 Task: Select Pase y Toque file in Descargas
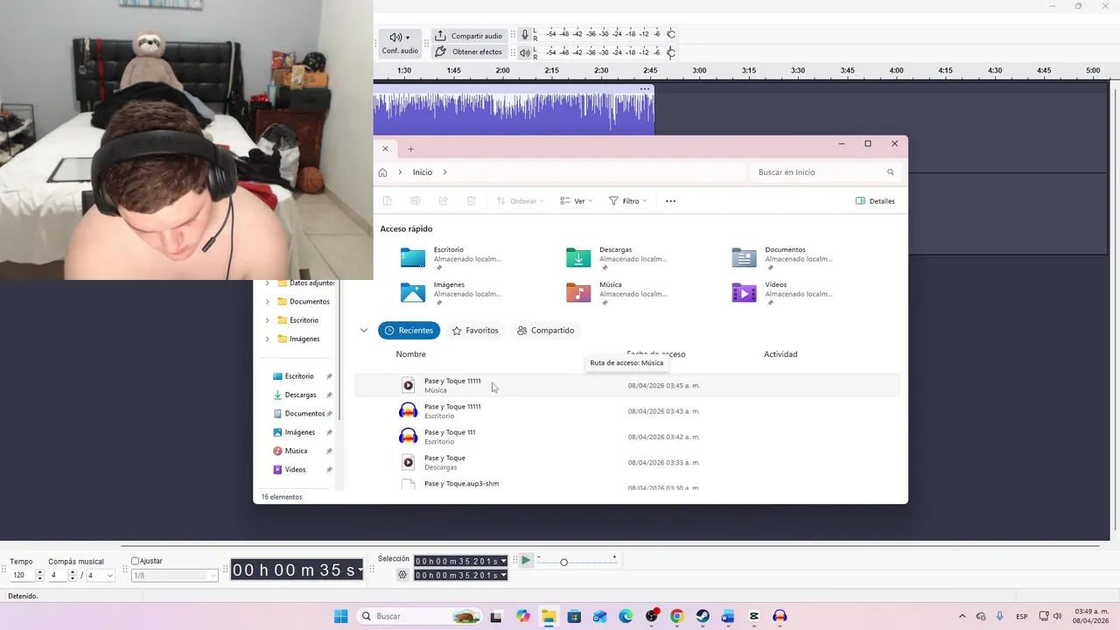tap(626, 462)
